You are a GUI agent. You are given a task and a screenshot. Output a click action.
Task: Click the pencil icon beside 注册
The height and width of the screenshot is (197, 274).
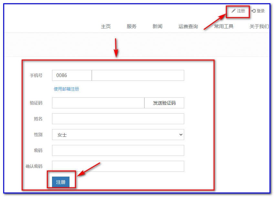[x=234, y=11]
